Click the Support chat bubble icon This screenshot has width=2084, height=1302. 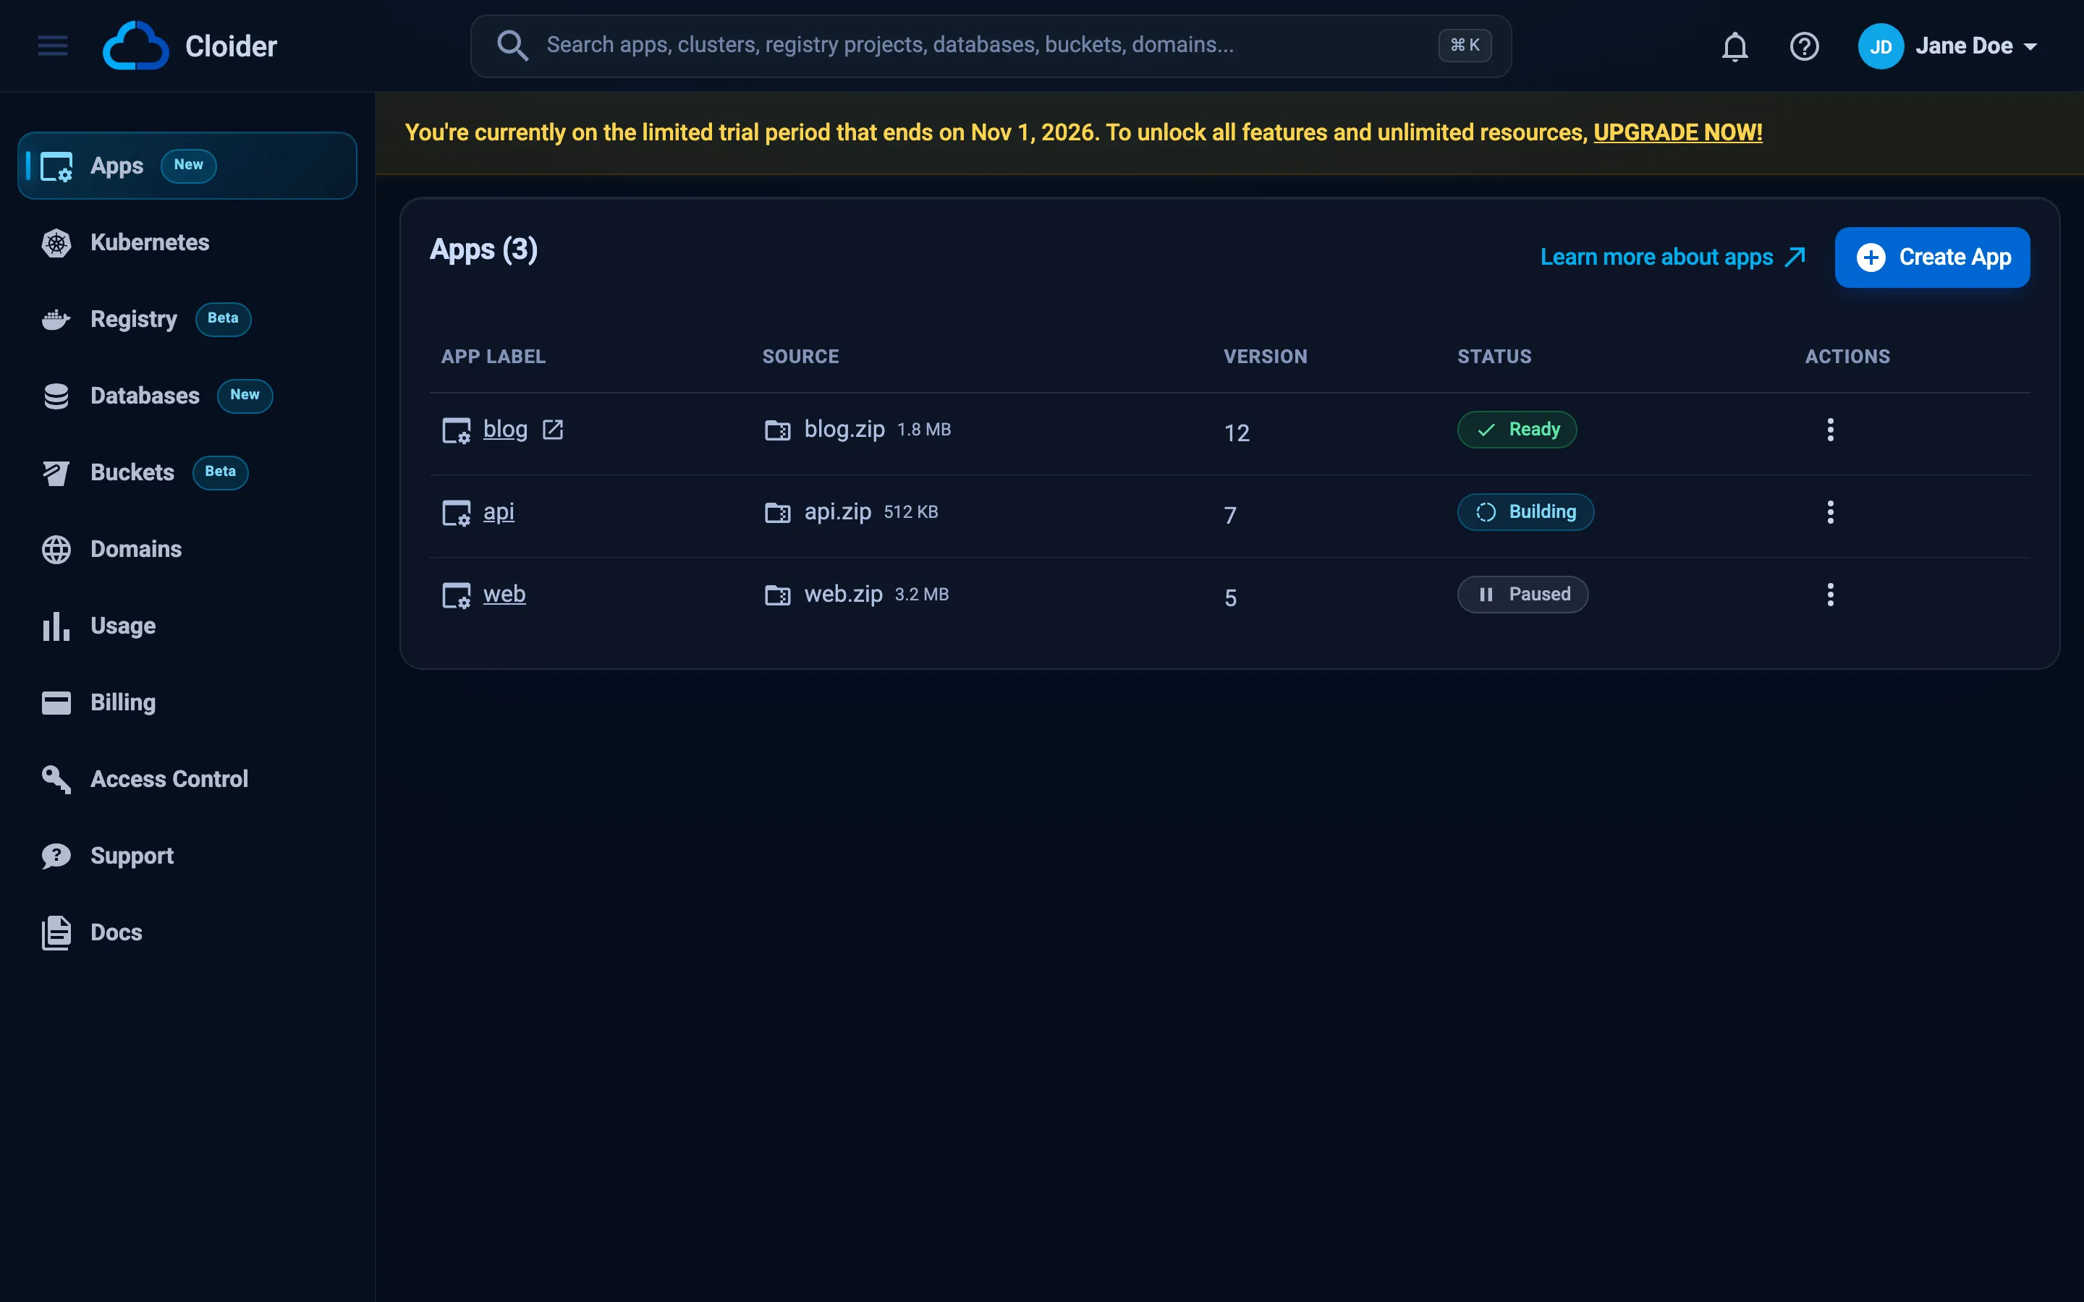(x=56, y=856)
